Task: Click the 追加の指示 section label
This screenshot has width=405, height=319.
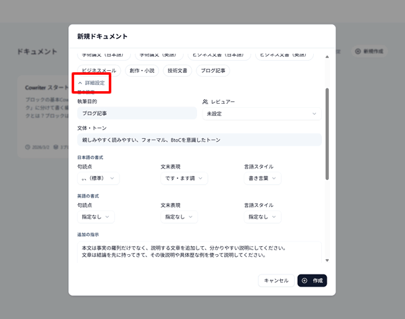Action: 88,235
